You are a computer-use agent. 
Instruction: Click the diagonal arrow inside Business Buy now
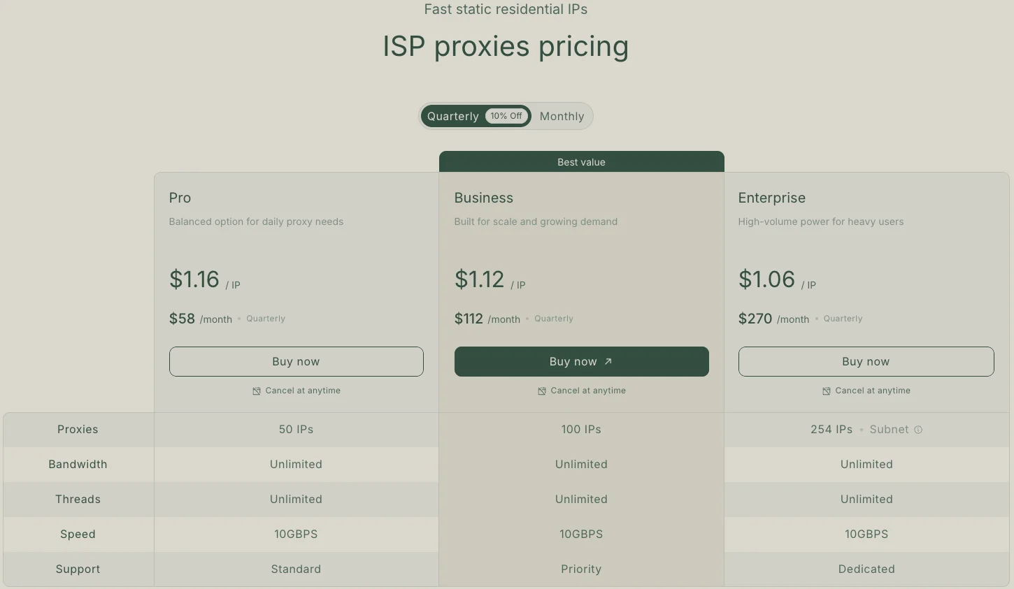coord(608,361)
